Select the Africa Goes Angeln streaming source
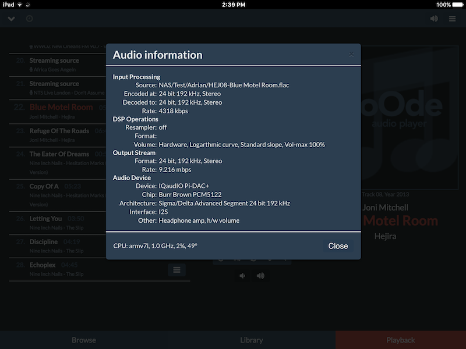This screenshot has width=466, height=349. pos(58,65)
